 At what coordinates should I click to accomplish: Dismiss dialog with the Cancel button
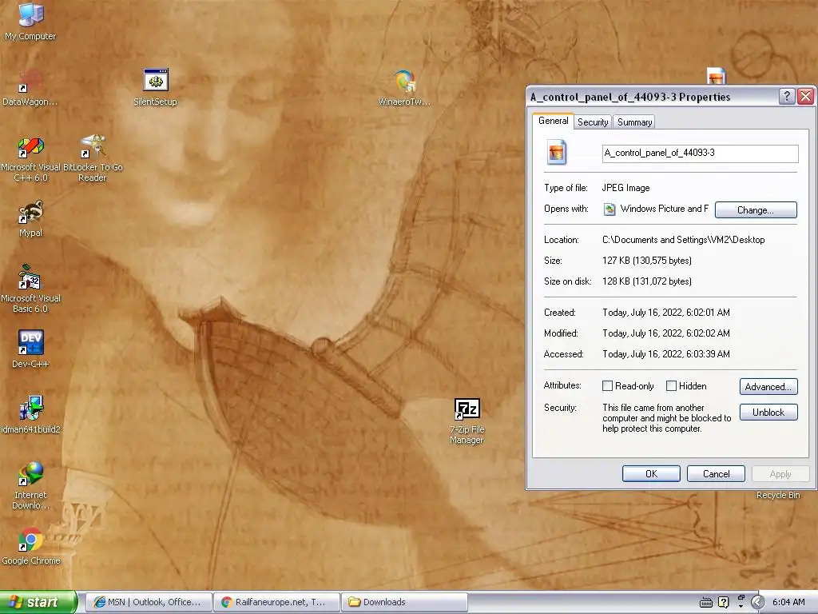pos(716,473)
